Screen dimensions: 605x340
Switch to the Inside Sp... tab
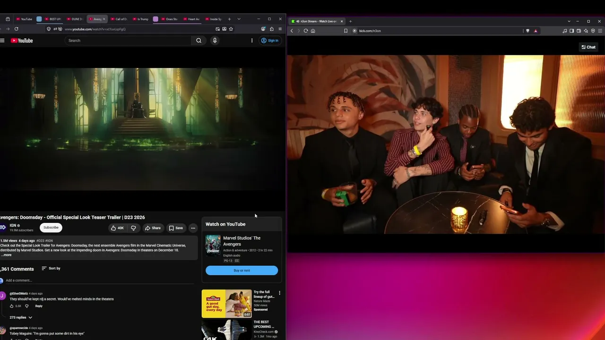pyautogui.click(x=214, y=19)
